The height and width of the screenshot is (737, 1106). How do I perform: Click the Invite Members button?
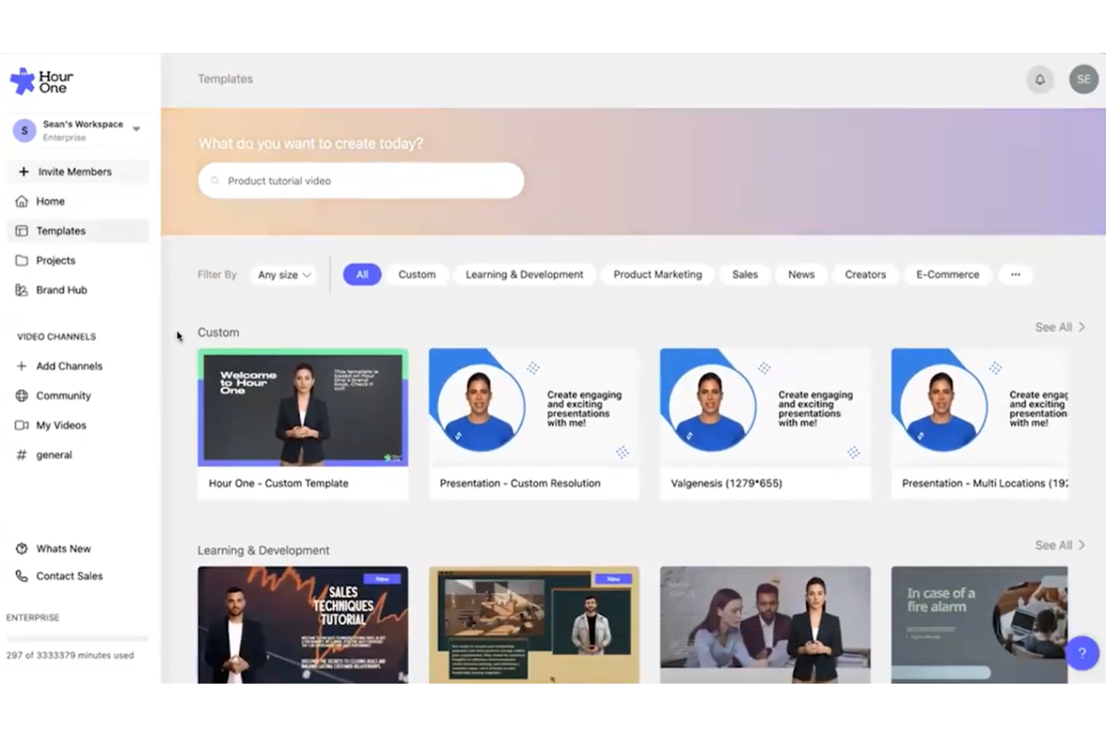pyautogui.click(x=78, y=172)
